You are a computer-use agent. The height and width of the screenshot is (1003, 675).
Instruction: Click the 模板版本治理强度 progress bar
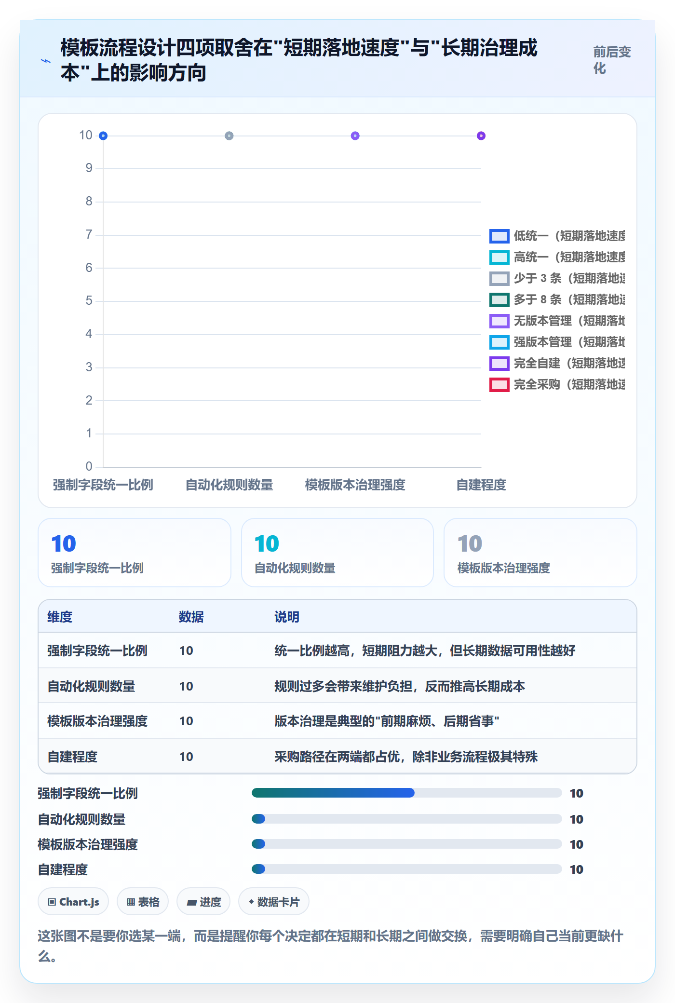tap(407, 844)
